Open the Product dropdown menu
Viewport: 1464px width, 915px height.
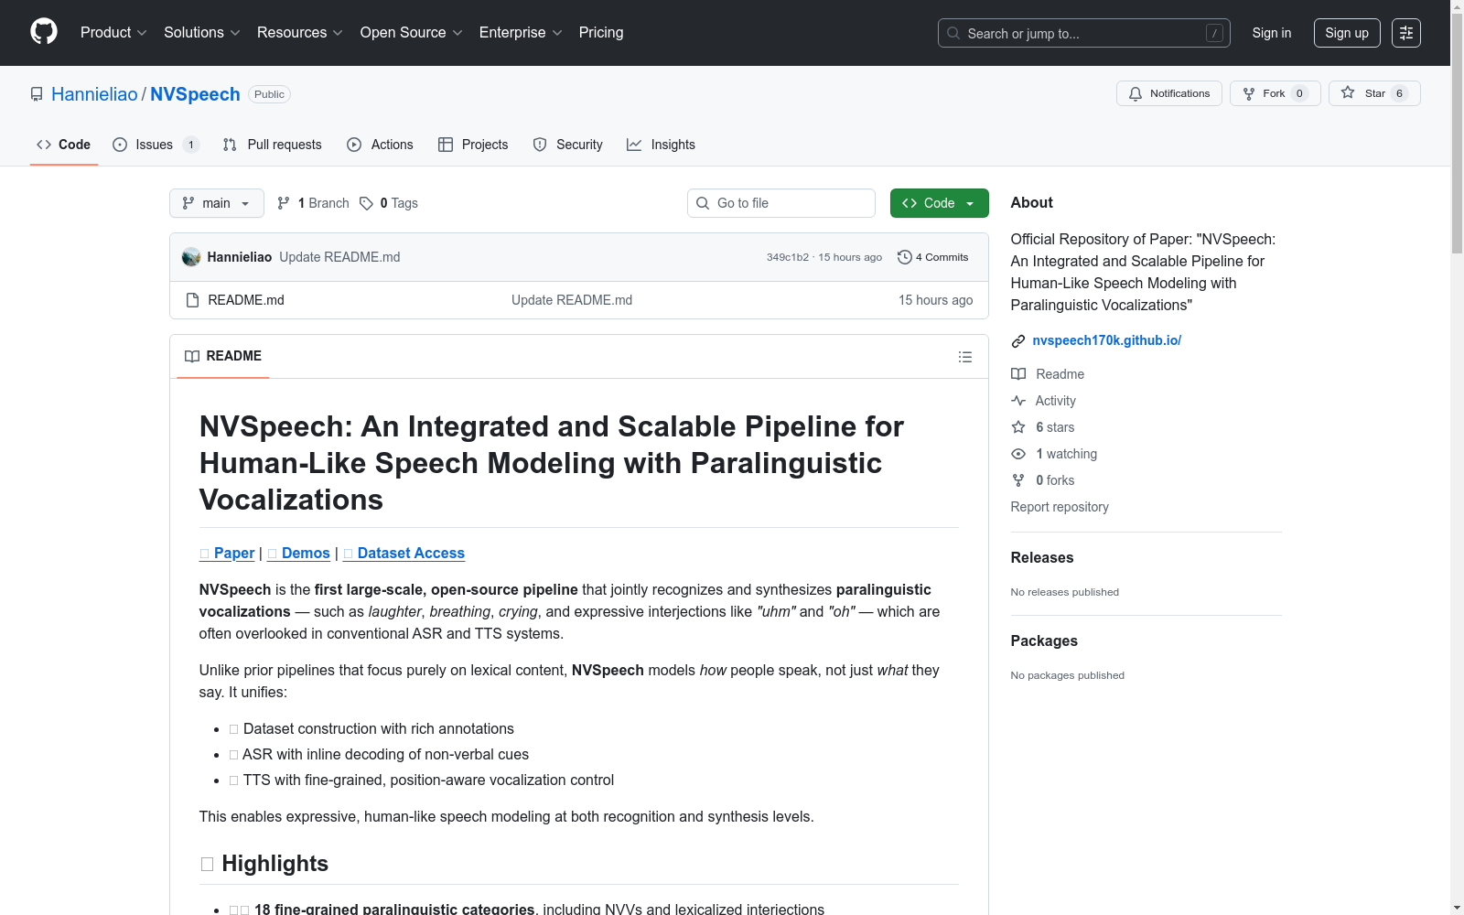point(113,33)
